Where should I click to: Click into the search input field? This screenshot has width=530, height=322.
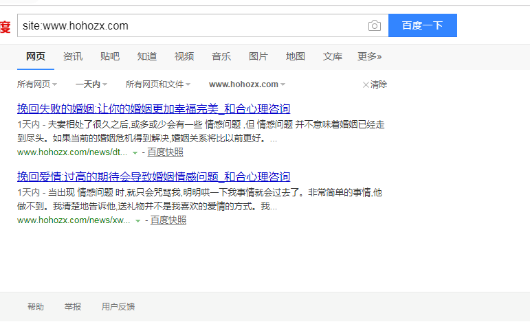tap(191, 26)
